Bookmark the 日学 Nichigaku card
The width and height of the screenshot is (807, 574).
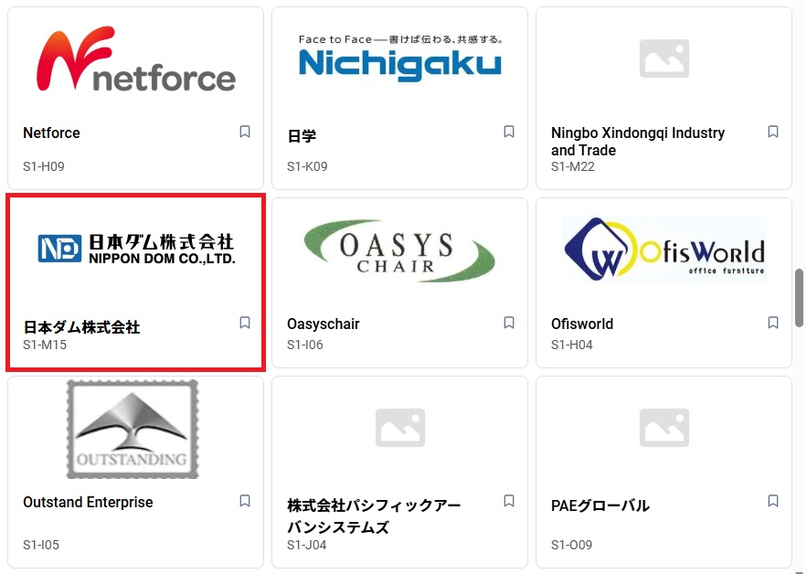coord(509,132)
